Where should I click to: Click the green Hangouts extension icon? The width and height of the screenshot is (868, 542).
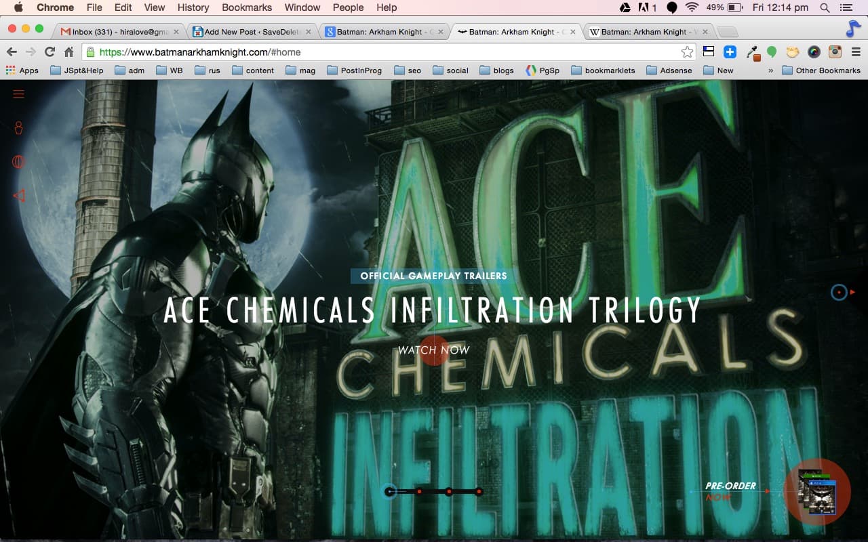pyautogui.click(x=772, y=52)
